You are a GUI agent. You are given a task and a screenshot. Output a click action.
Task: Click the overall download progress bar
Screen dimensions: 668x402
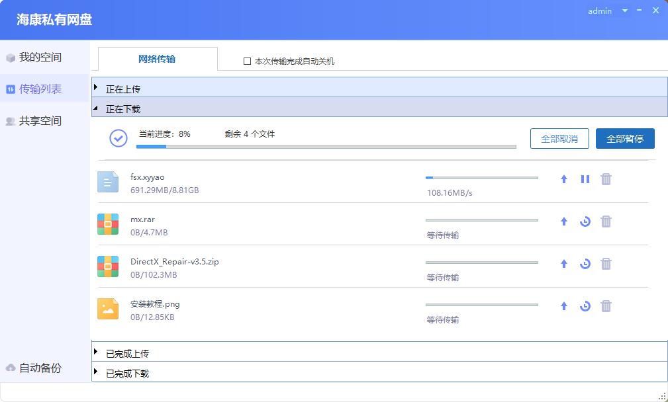pyautogui.click(x=327, y=147)
